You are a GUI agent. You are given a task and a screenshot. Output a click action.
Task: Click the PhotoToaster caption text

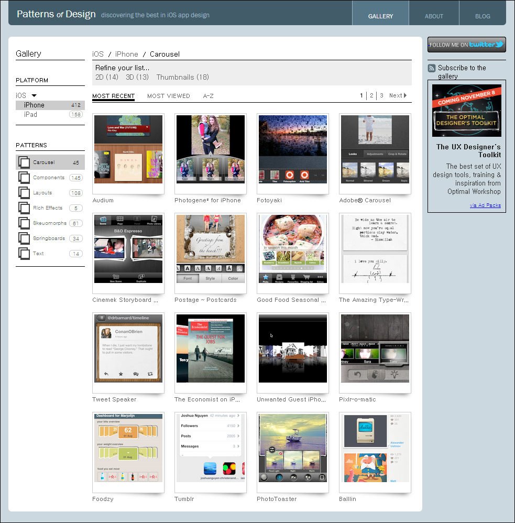click(x=277, y=499)
